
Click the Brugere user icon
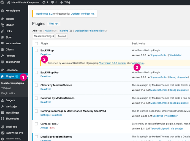point(2,100)
